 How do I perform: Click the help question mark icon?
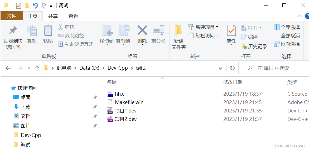(x=307, y=16)
